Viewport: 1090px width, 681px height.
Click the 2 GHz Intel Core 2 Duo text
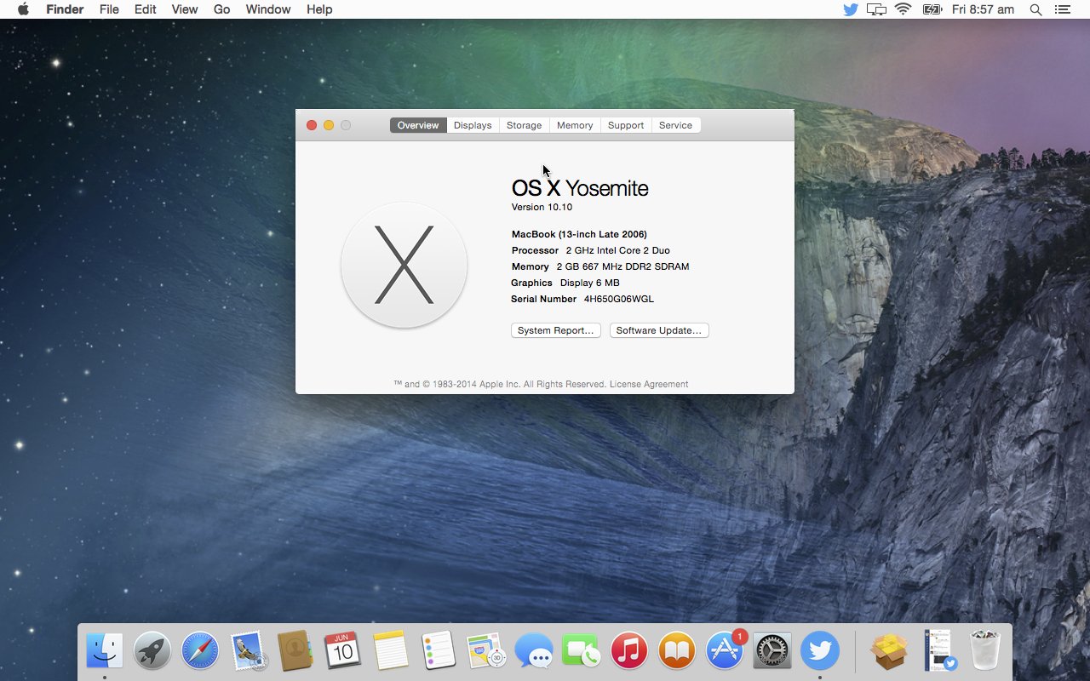coord(617,250)
